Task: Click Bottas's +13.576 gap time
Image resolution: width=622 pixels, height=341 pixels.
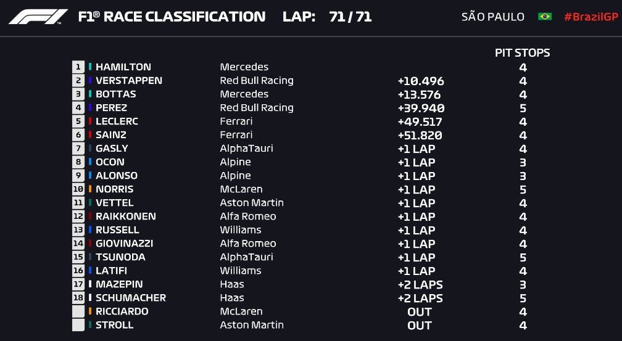Action: (x=421, y=94)
